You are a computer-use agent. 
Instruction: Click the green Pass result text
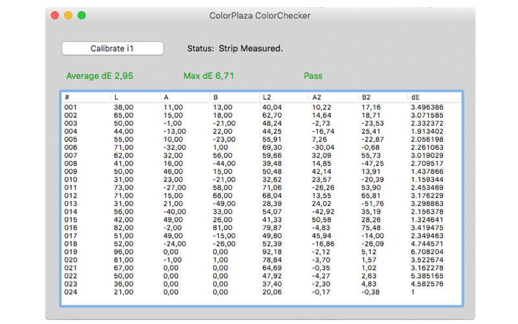(x=313, y=76)
